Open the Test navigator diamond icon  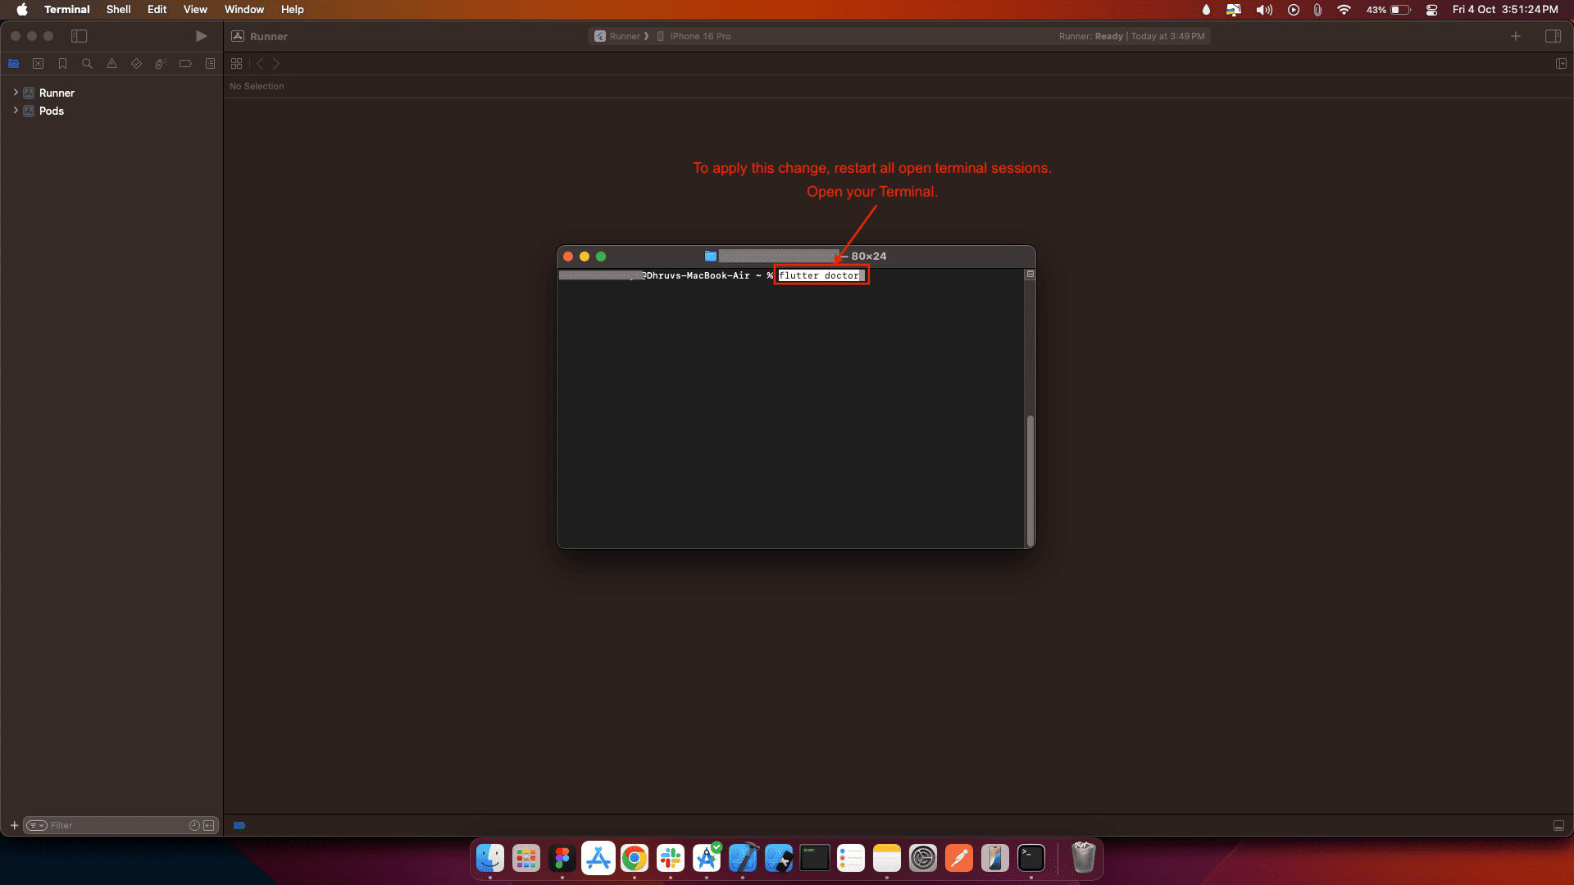136,64
